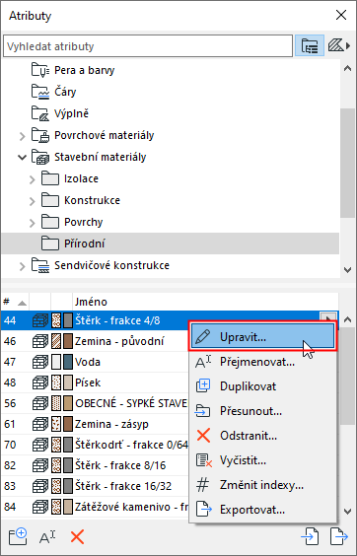Viewport: 357px width, 556px height.
Task: Click the fill pattern icon of row 82
Action: [x=56, y=465]
